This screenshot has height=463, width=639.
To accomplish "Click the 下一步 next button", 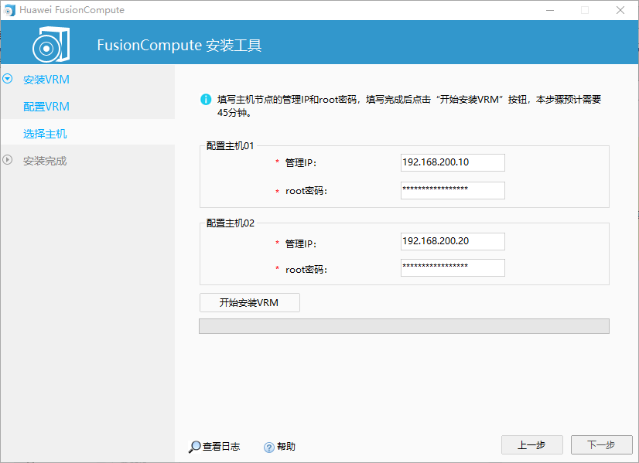I will (602, 444).
